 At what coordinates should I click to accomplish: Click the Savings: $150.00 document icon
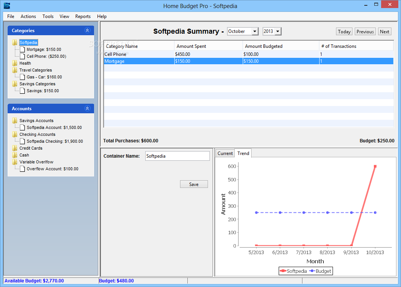23,91
